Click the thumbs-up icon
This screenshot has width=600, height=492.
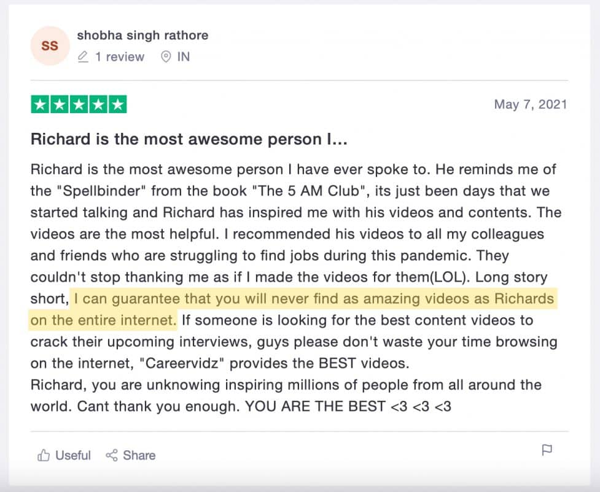[44, 455]
